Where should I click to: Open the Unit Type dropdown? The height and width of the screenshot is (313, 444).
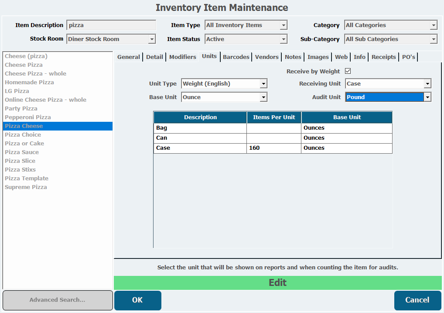[x=224, y=83]
